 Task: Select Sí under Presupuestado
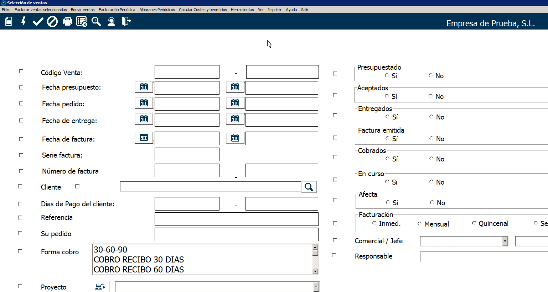coord(387,75)
